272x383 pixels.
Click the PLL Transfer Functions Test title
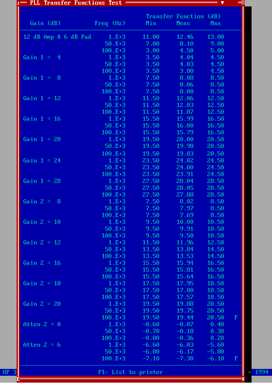click(76, 3)
